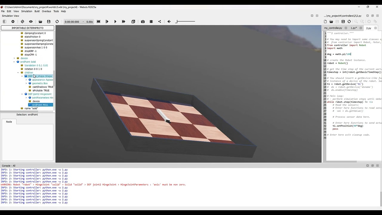Image resolution: width=382 pixels, height=215 pixels.
Task: Switch to my_controller.py tab
Action: click(x=333, y=28)
